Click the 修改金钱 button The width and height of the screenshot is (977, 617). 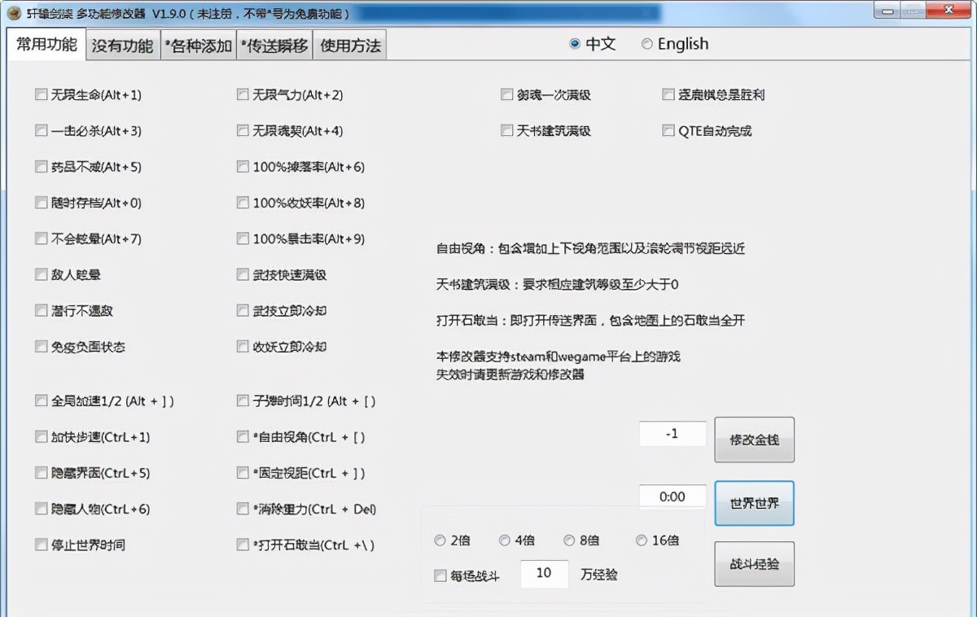click(754, 440)
